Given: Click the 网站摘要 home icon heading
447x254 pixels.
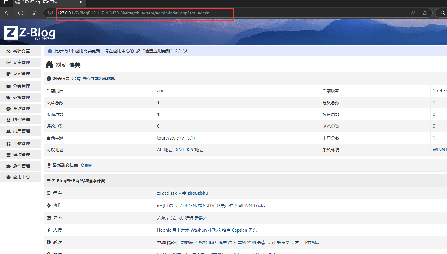Looking at the screenshot, I should (x=49, y=64).
